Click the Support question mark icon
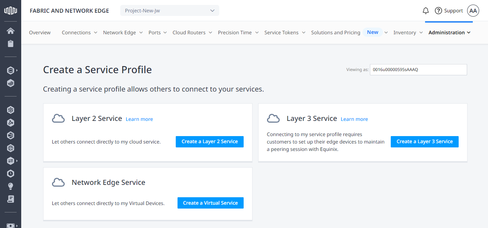 (x=438, y=11)
